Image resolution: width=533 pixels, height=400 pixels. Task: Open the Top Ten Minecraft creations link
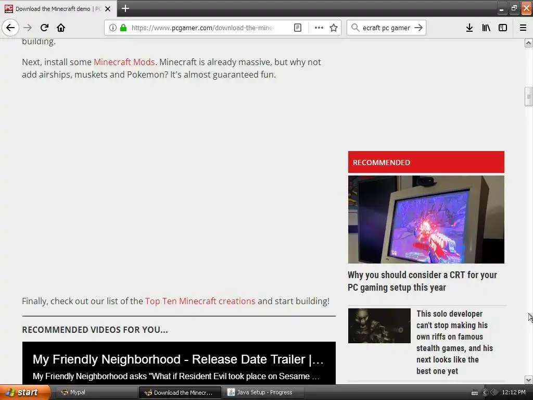[200, 301]
